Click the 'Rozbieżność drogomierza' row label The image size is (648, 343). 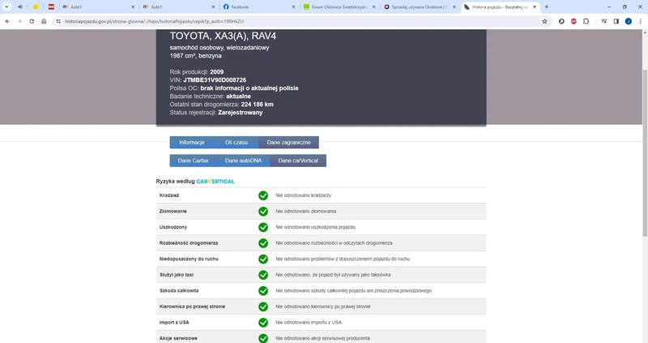tap(189, 243)
